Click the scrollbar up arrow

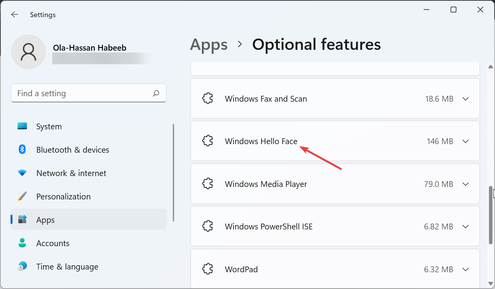(x=491, y=67)
